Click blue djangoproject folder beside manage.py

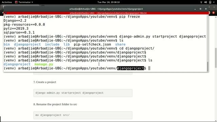pyautogui.click(x=17, y=64)
